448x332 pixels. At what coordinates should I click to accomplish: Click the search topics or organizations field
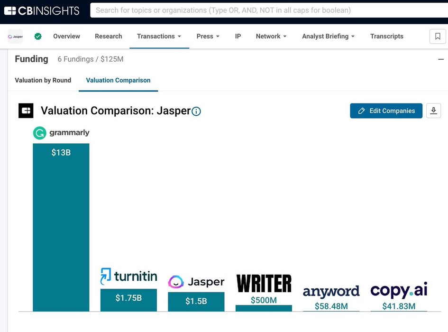(x=269, y=10)
